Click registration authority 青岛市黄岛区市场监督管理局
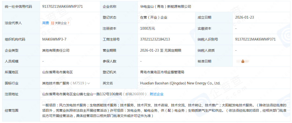The height and width of the screenshot is (123, 292). pyautogui.click(x=162, y=72)
